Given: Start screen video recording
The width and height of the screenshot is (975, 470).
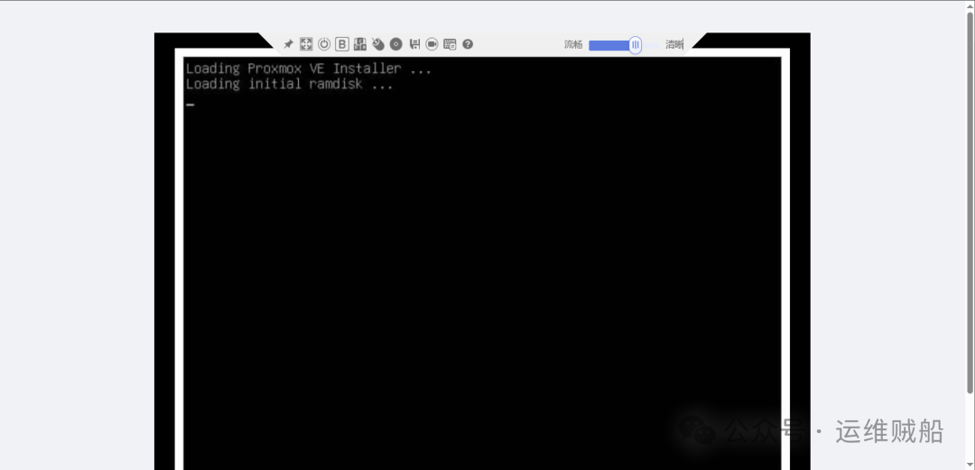Looking at the screenshot, I should tap(432, 44).
